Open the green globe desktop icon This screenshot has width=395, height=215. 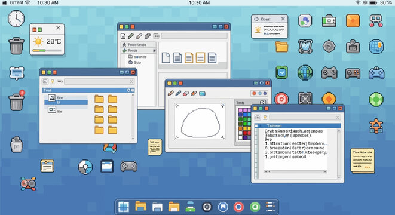(305, 73)
